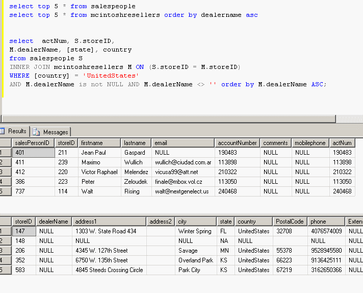Click address cell 1303 W. State Road 434
This screenshot has width=363, height=293.
[109, 231]
